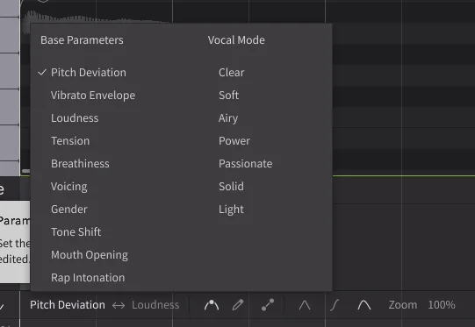
Task: Click the Zoom 100% value
Action: 442,305
